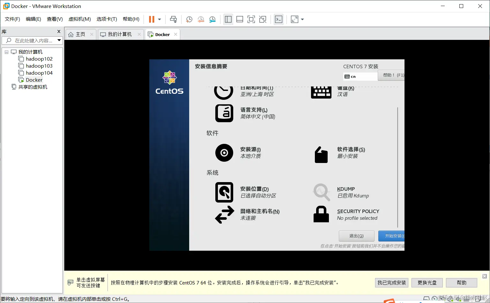Open 语言支持 language support icon
This screenshot has height=303, width=490.
[224, 113]
